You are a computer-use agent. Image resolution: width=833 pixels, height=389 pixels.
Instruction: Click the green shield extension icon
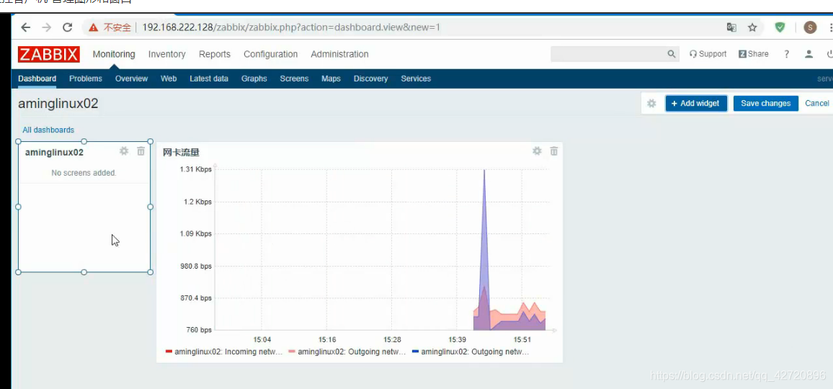780,27
